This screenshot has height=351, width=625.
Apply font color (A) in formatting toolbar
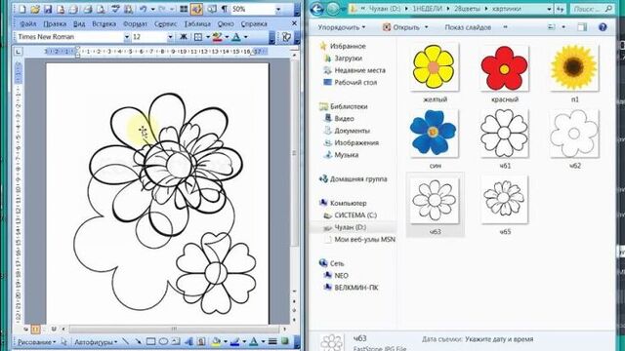(236, 37)
